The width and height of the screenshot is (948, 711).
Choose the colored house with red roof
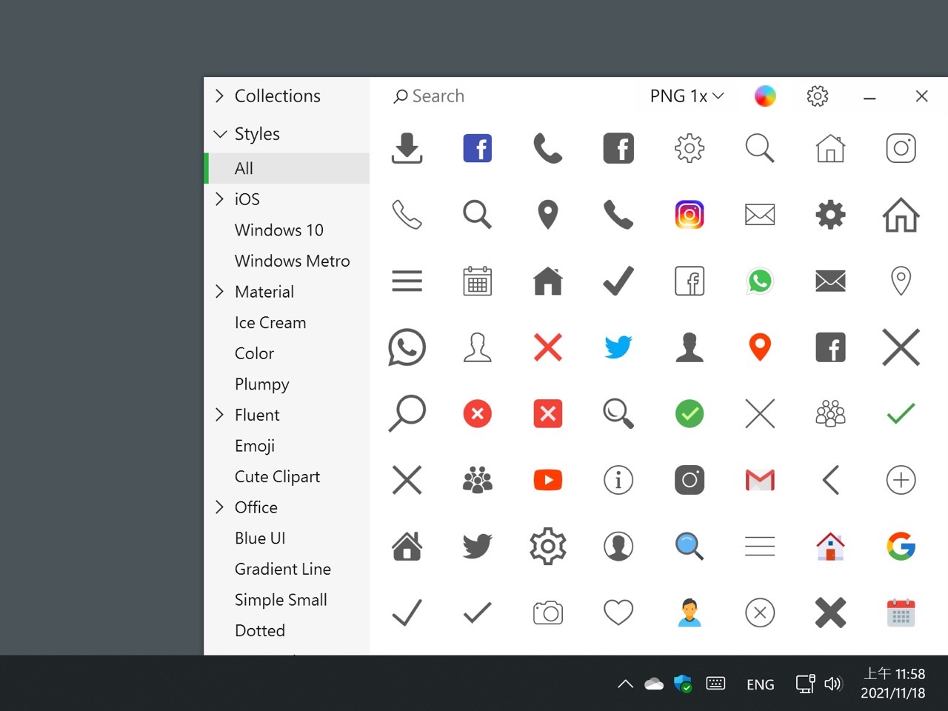831,546
